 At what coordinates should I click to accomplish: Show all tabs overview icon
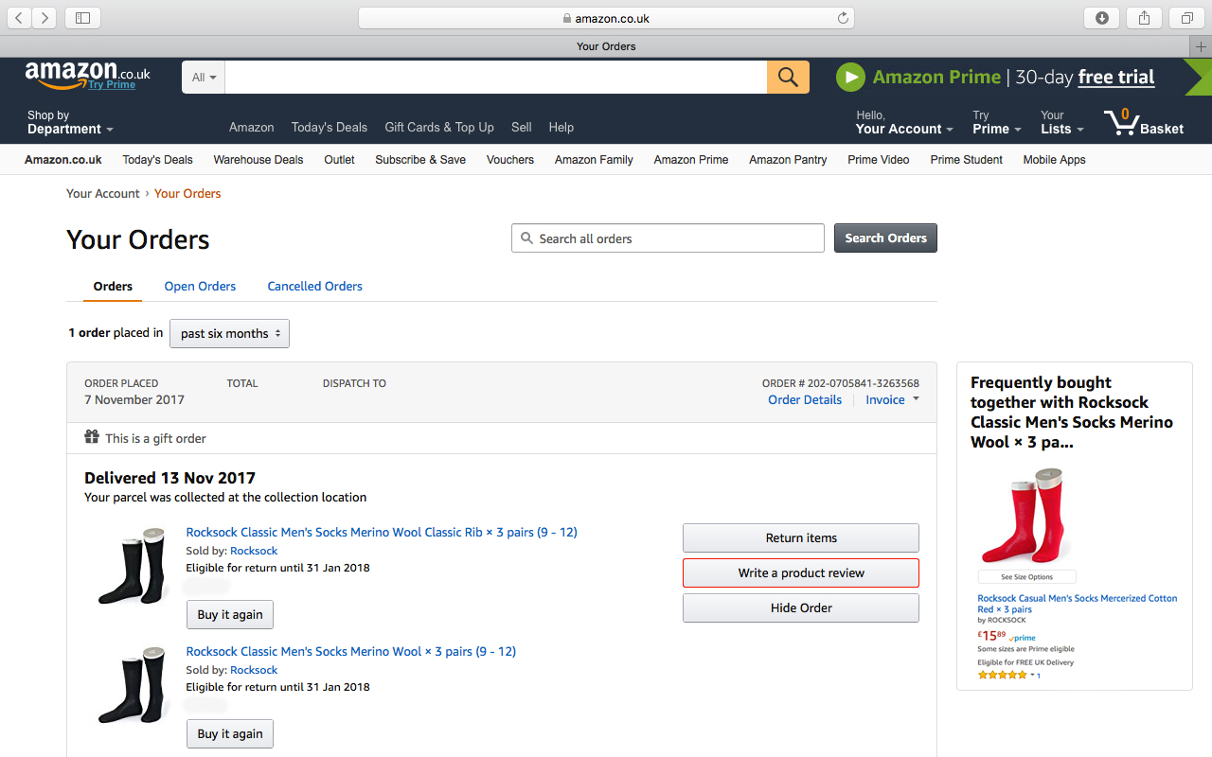click(1186, 18)
